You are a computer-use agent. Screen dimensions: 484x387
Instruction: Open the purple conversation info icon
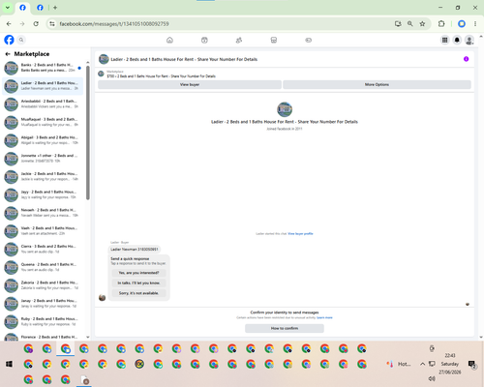pos(466,59)
